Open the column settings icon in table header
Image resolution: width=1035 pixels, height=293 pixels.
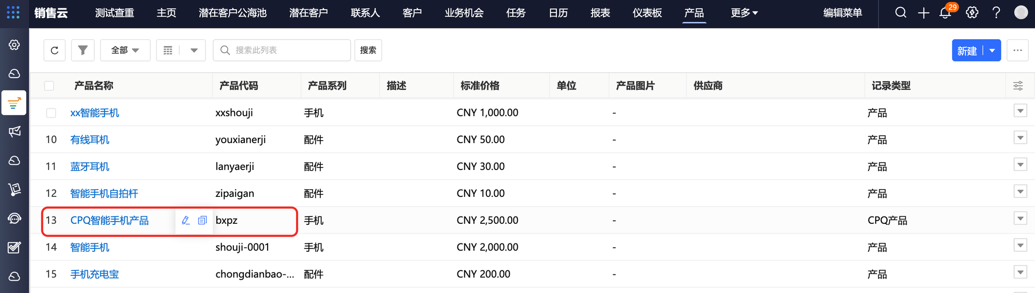[1018, 86]
